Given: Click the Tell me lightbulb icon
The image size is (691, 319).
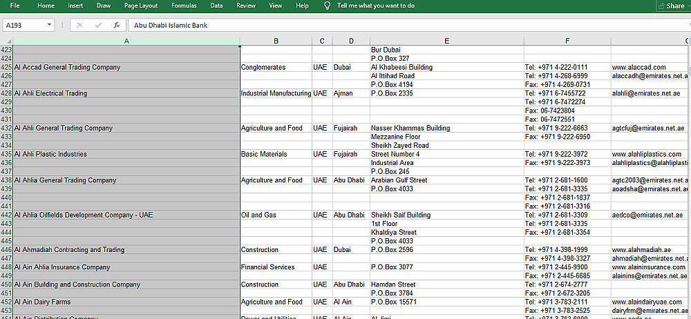Looking at the screenshot, I should pos(327,6).
